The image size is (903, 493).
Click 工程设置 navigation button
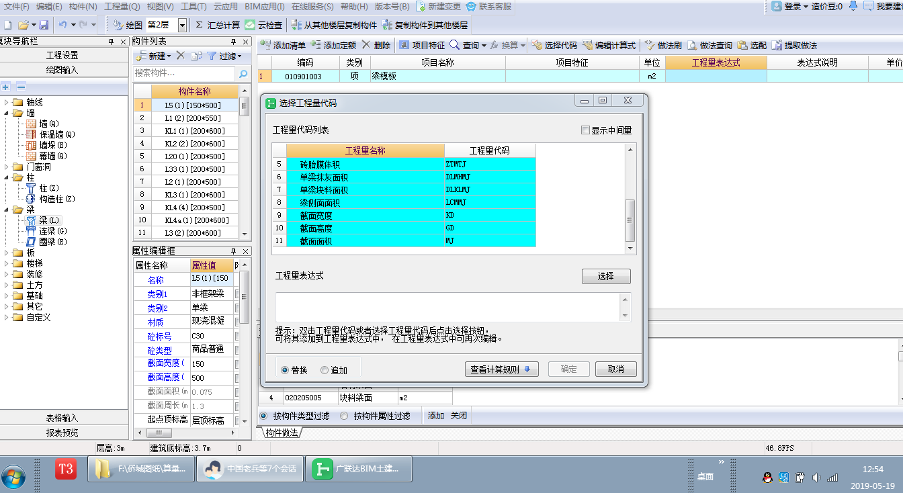pos(62,55)
